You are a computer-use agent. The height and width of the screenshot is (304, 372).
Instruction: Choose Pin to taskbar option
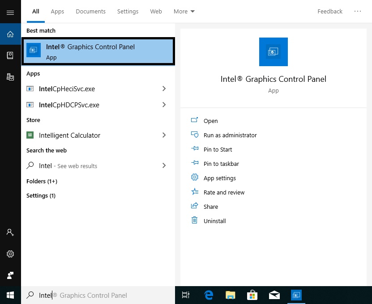[x=221, y=164]
